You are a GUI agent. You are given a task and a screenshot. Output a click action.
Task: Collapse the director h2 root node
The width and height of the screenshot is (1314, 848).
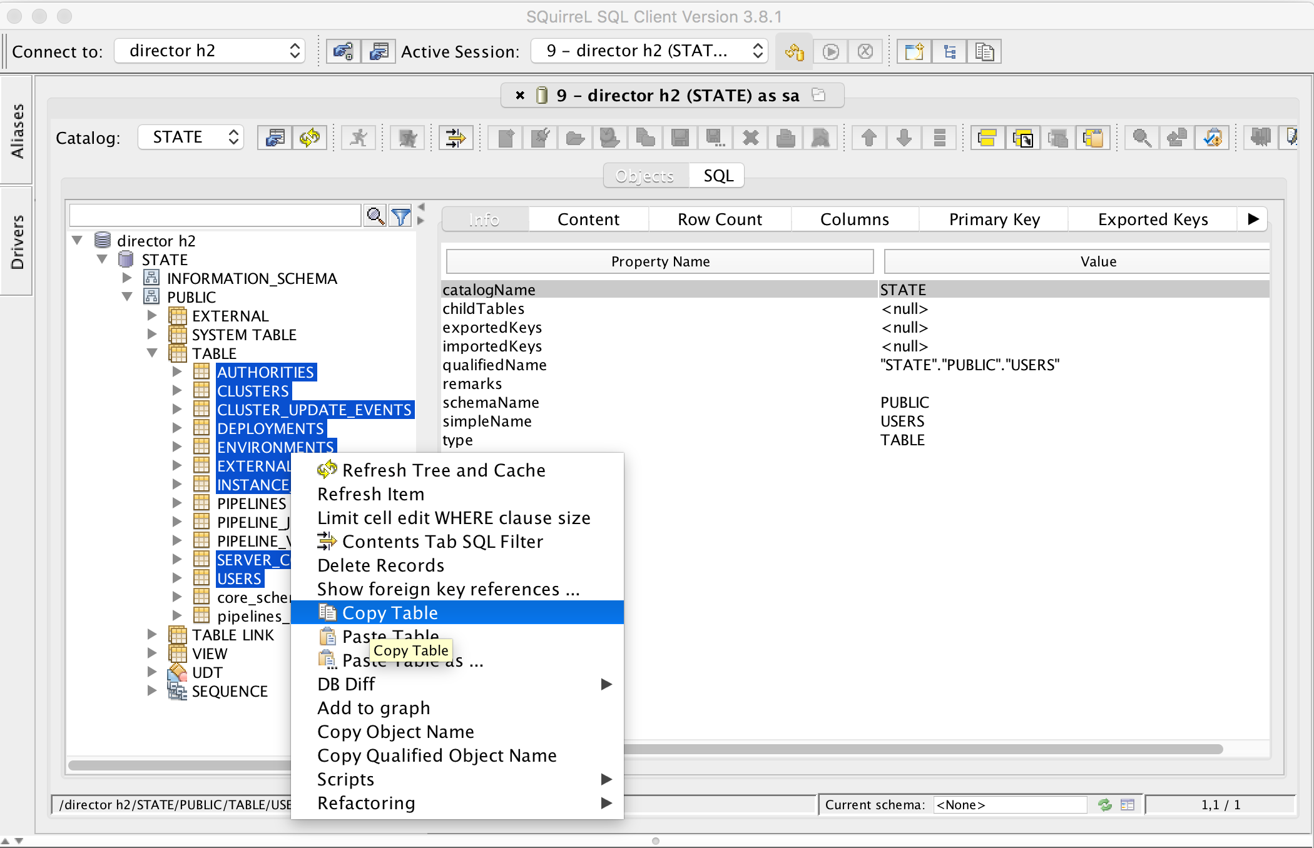tap(78, 240)
